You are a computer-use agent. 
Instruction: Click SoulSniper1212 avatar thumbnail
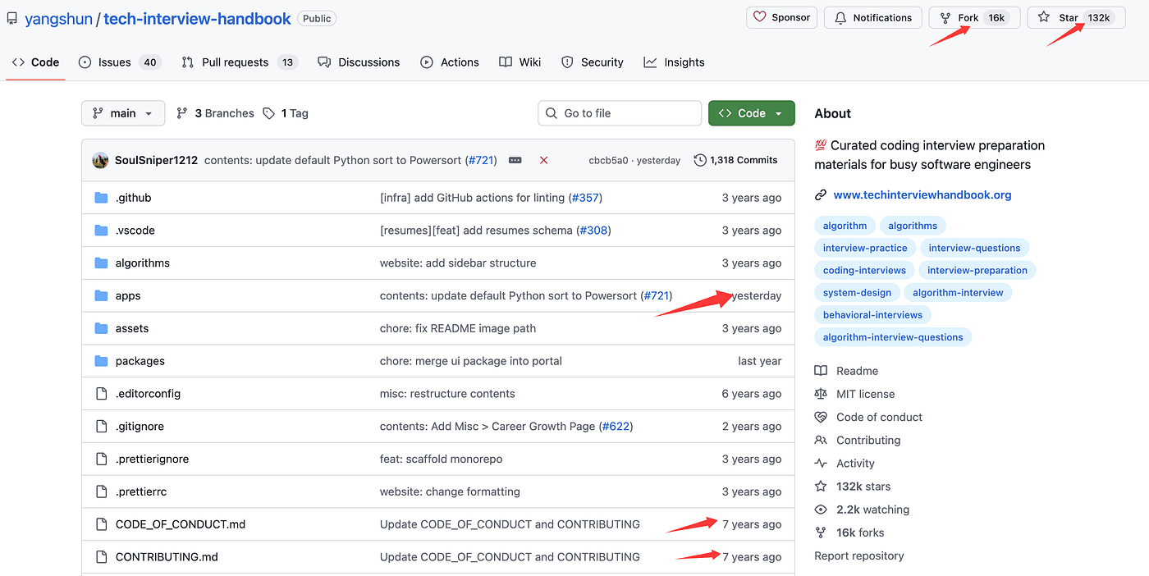(x=101, y=160)
